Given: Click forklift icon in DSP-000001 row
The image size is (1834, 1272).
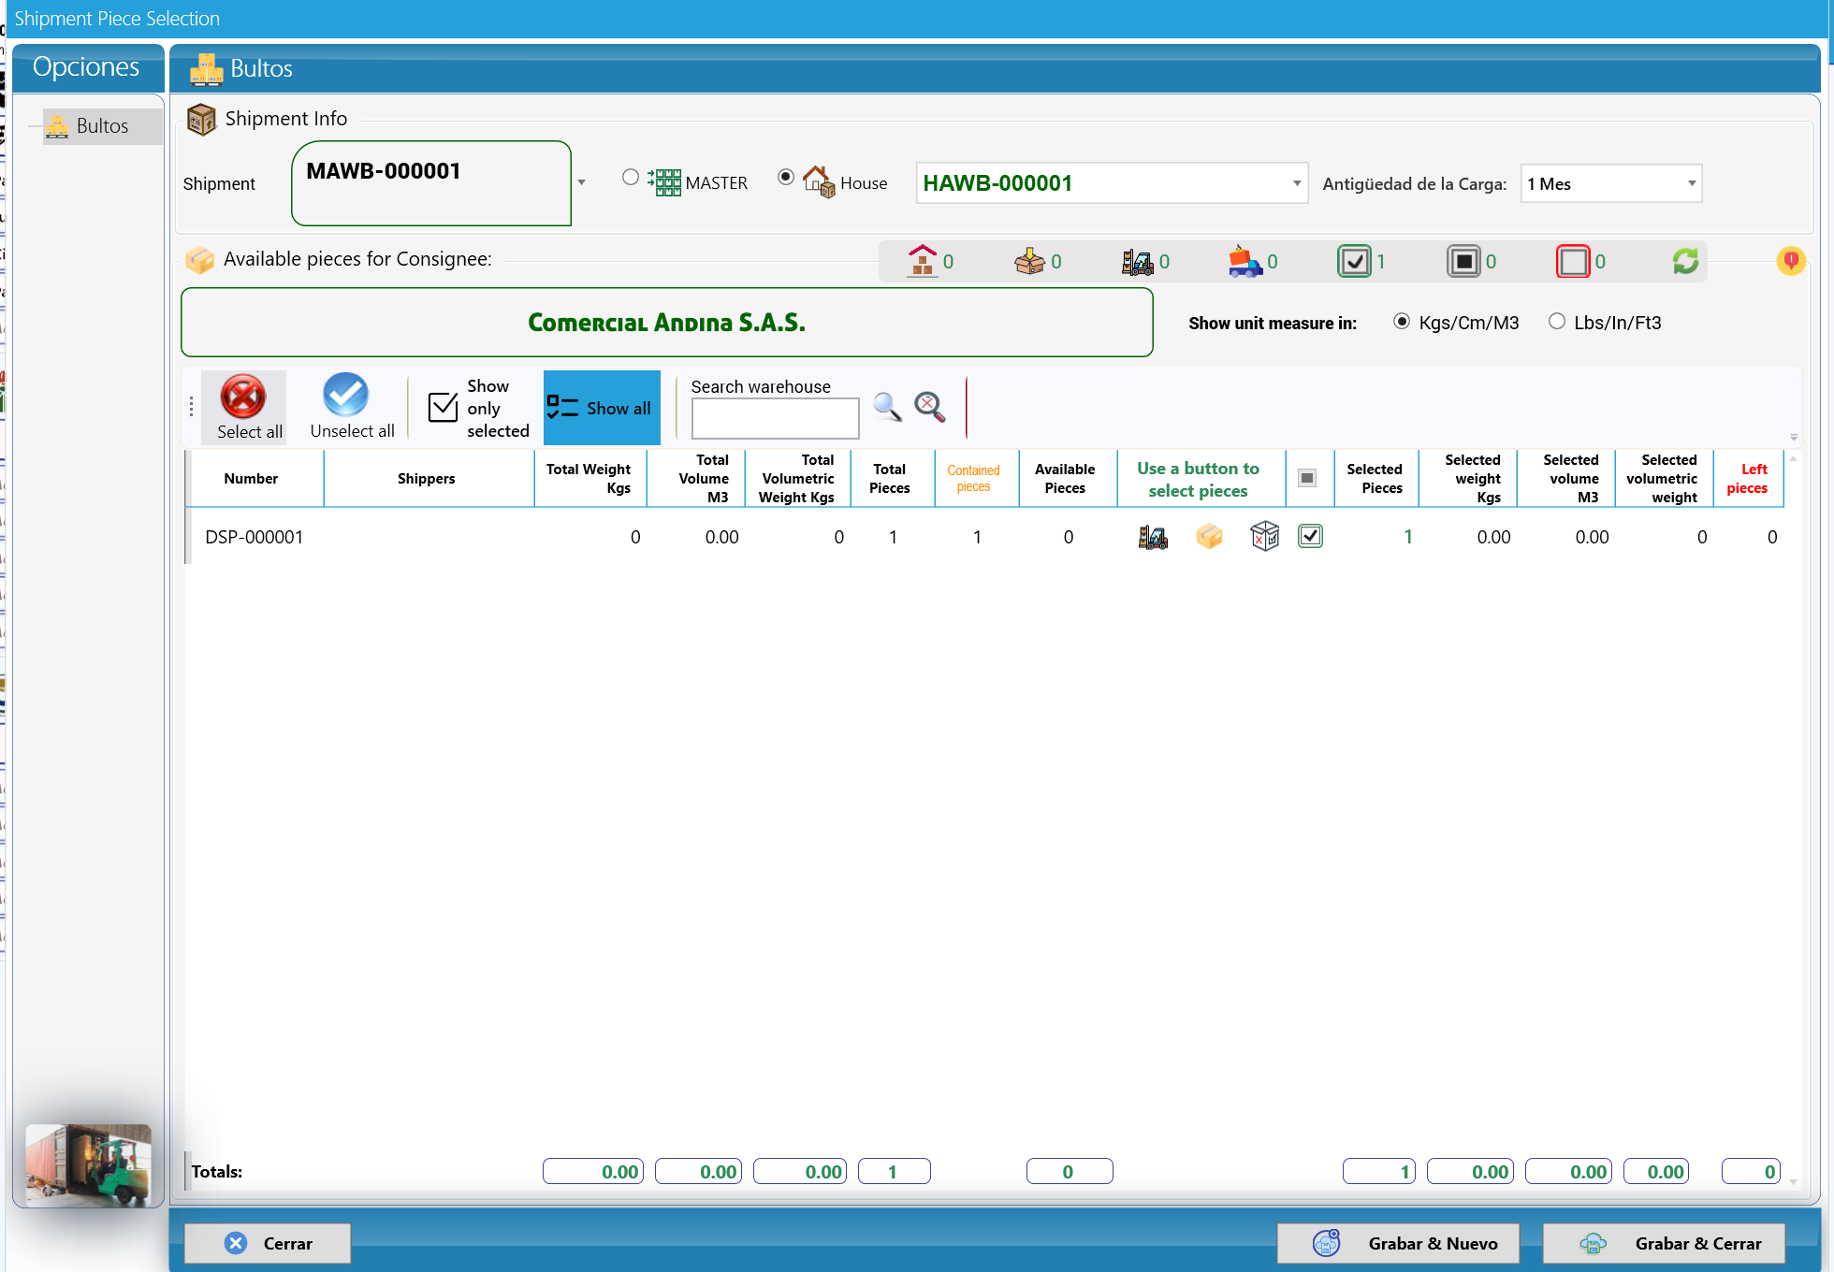Looking at the screenshot, I should coord(1153,537).
